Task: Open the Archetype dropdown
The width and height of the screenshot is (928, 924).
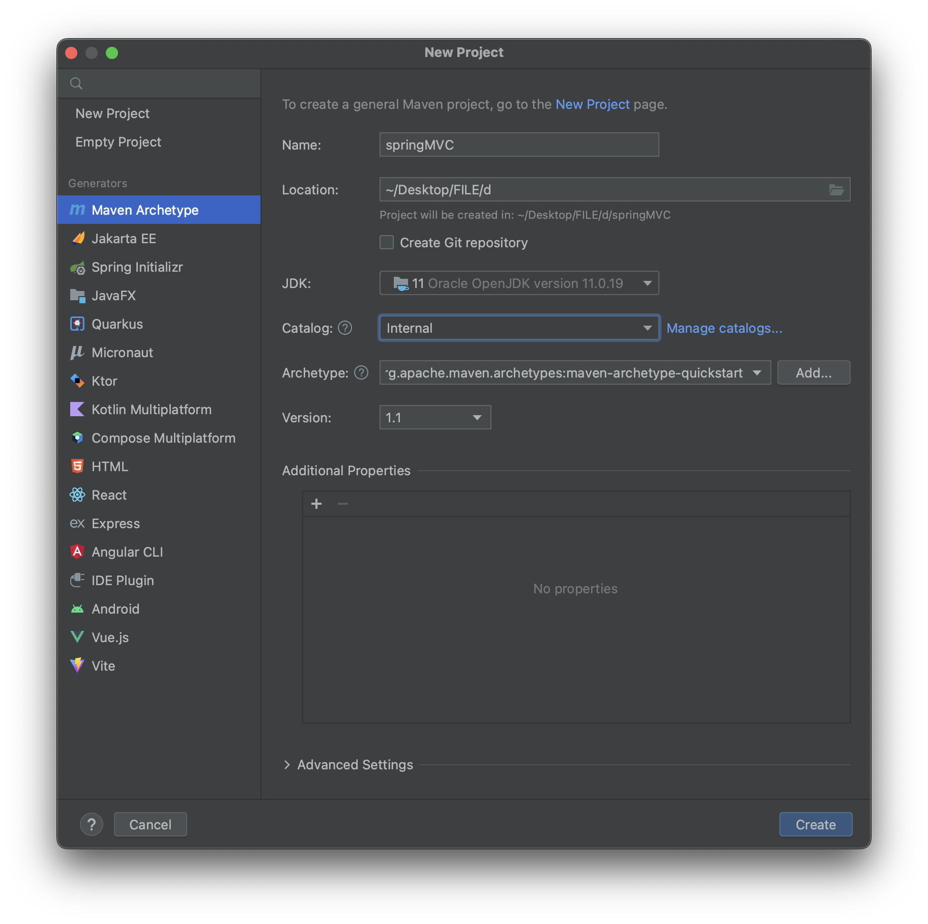Action: [x=575, y=372]
